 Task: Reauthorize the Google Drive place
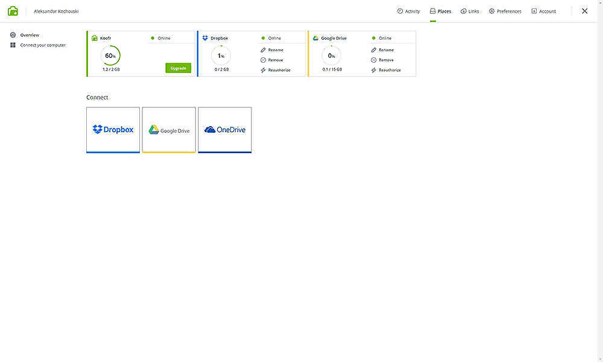pyautogui.click(x=386, y=70)
